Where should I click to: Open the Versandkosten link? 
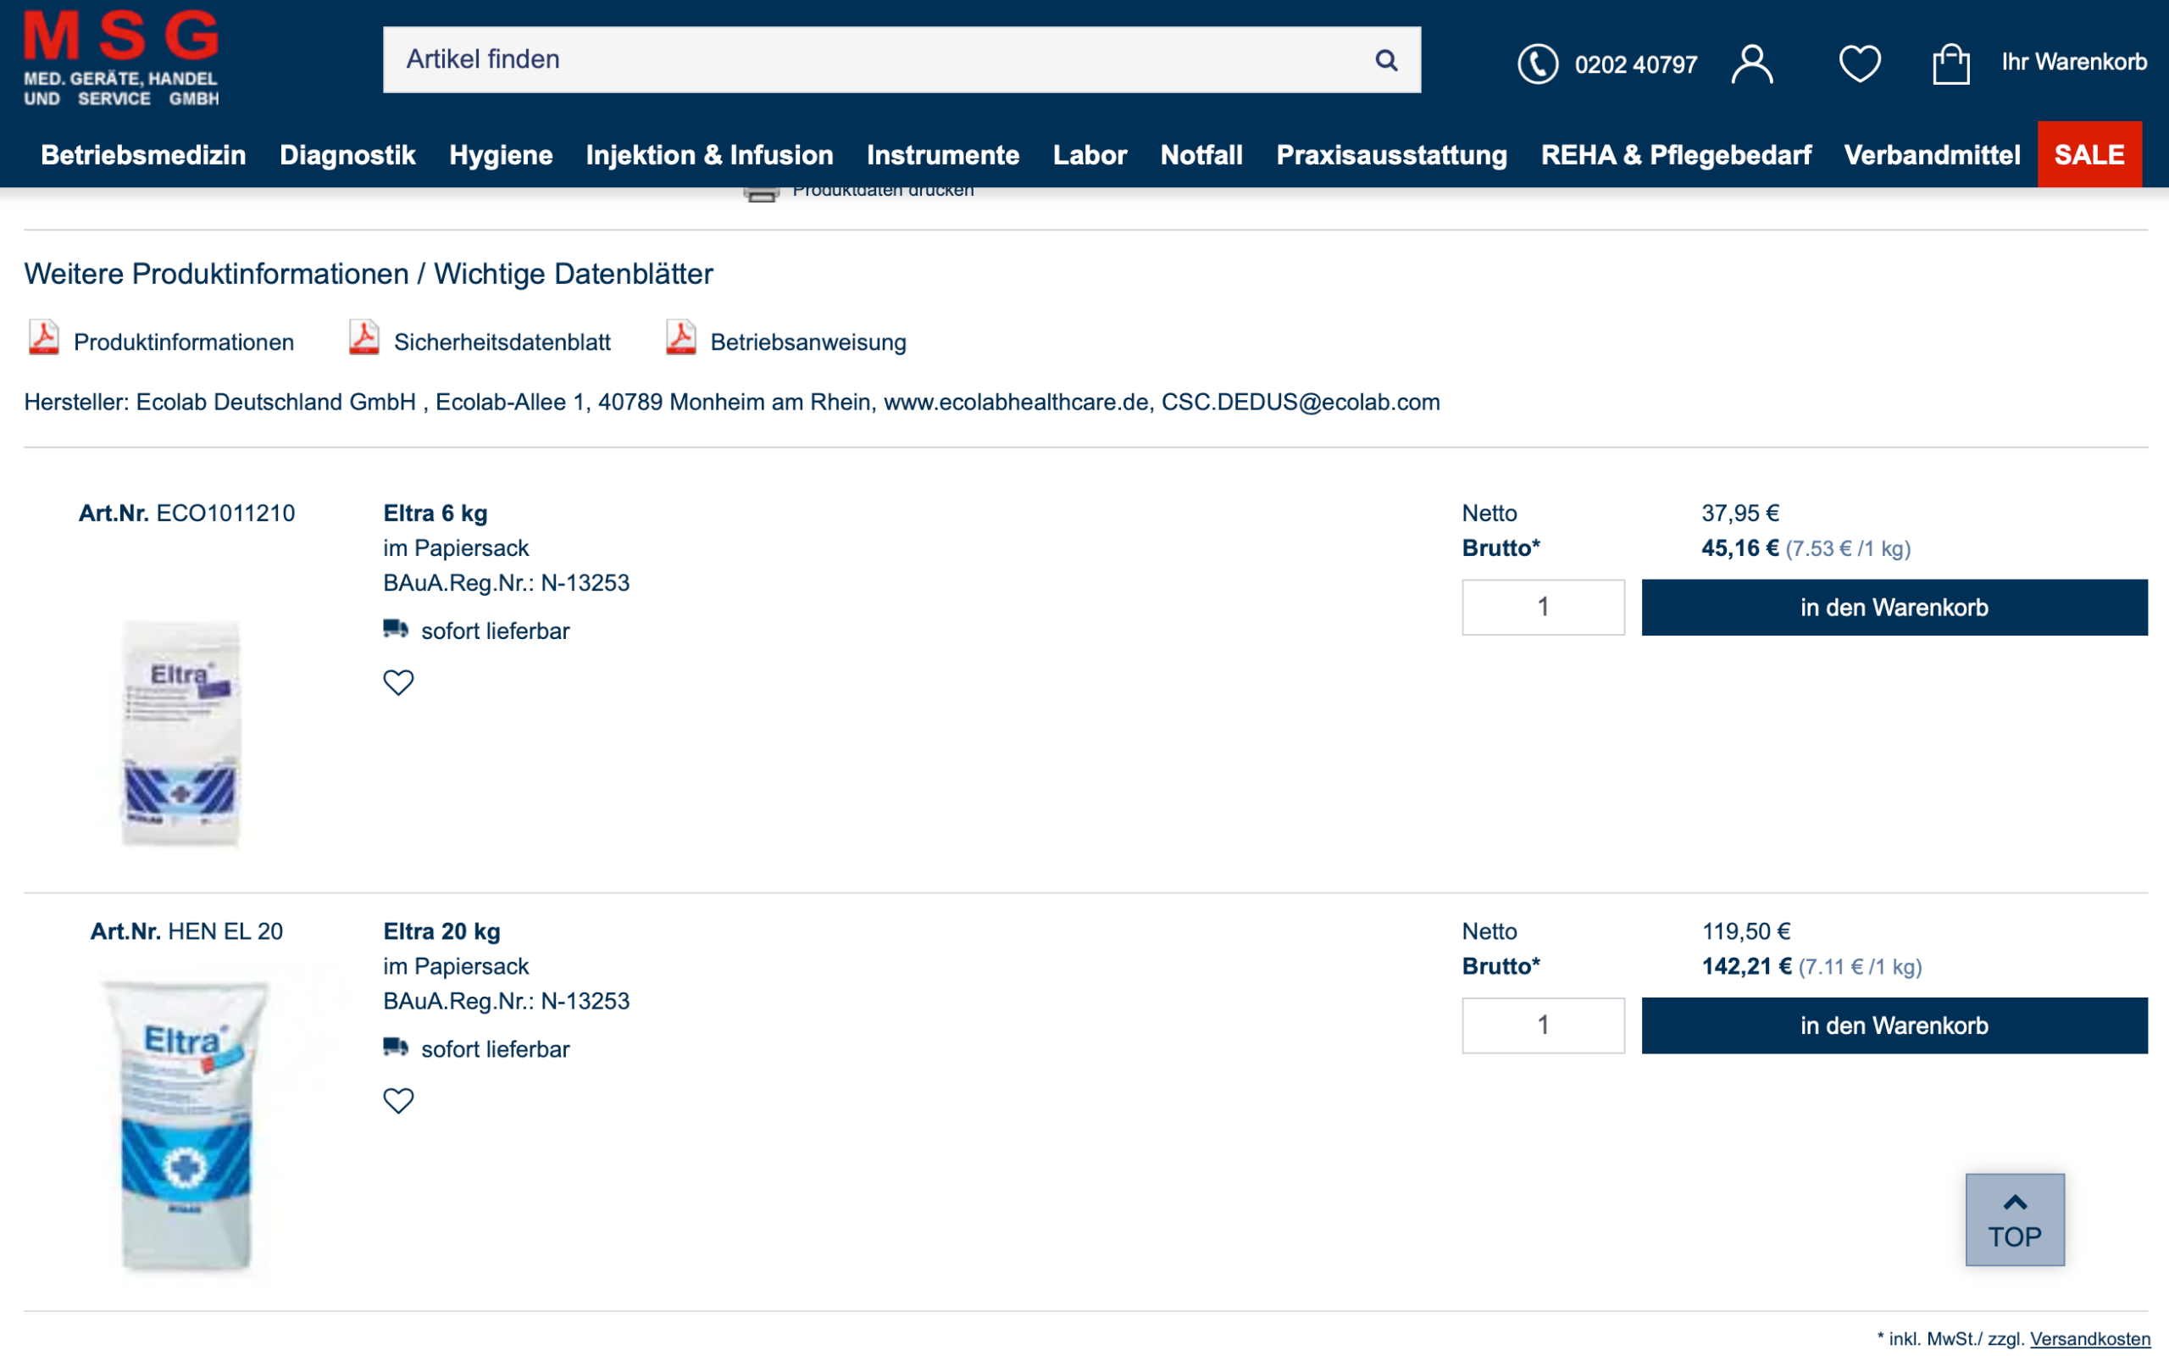tap(2089, 1339)
